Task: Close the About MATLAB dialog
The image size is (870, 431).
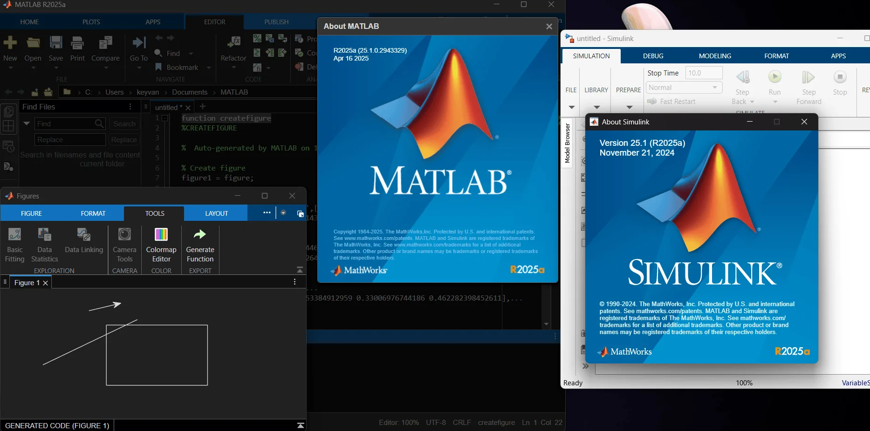Action: point(549,27)
